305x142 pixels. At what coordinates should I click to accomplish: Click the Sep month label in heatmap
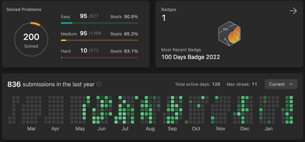tap(172, 129)
